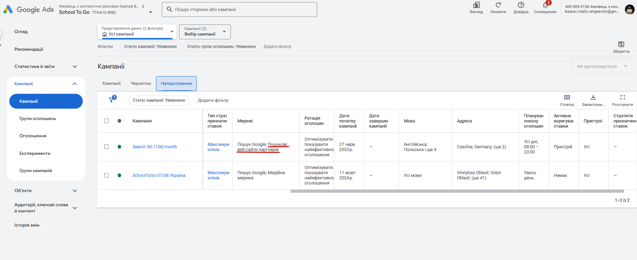This screenshot has width=637, height=260.
Task: Open Групи оголошень in sidebar
Action: tap(38, 119)
